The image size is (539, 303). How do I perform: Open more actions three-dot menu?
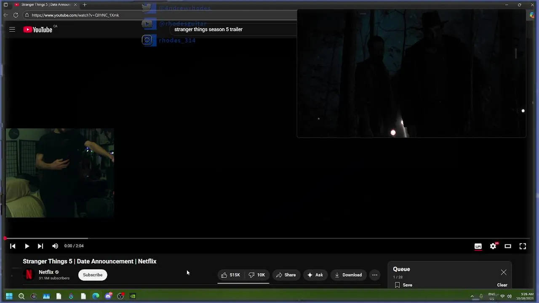(x=375, y=275)
